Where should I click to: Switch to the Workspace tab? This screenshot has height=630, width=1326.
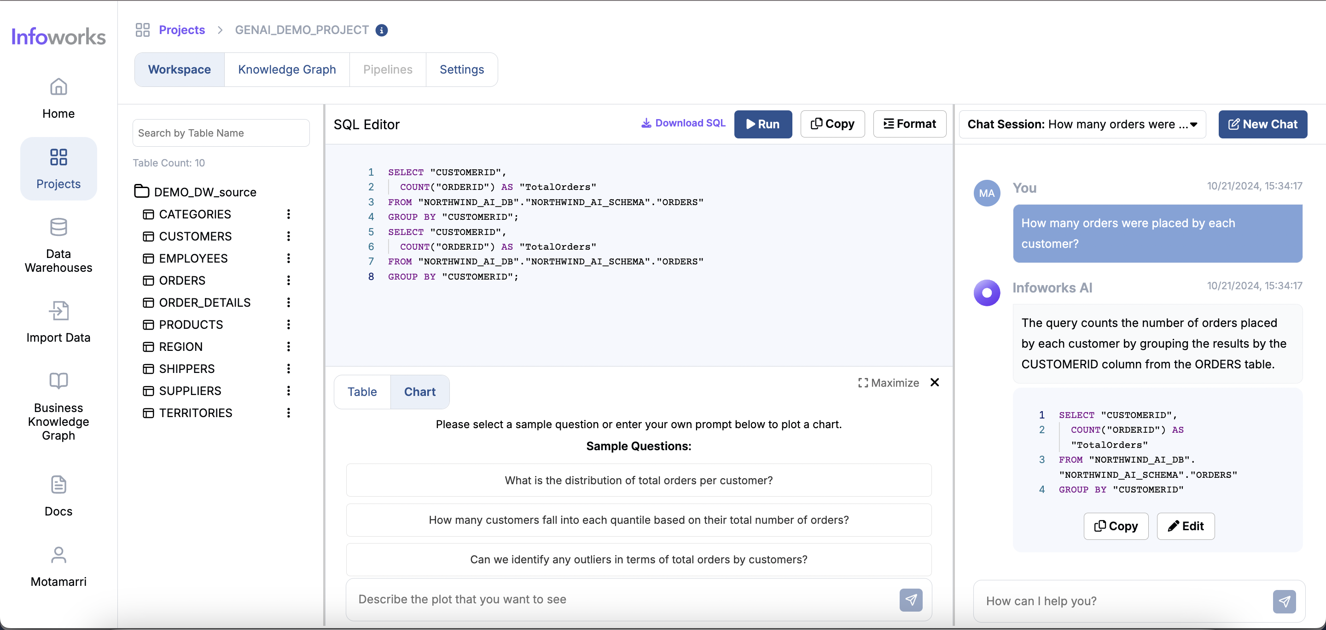pos(179,69)
